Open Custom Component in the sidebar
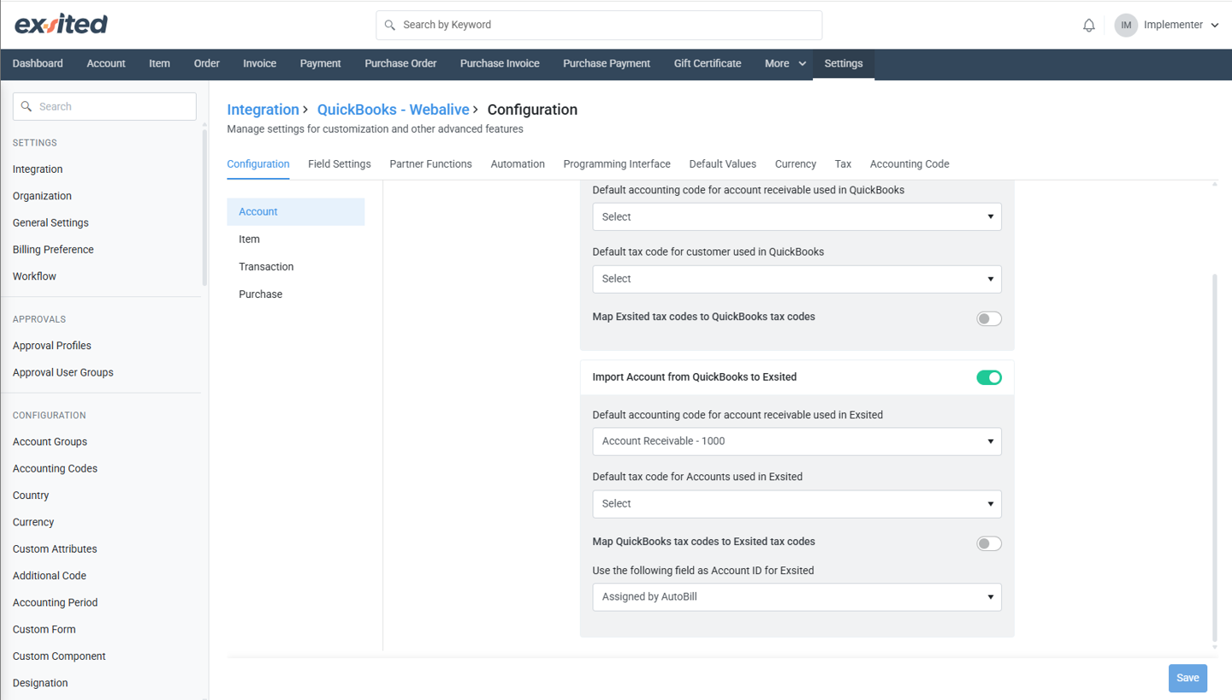 59,656
